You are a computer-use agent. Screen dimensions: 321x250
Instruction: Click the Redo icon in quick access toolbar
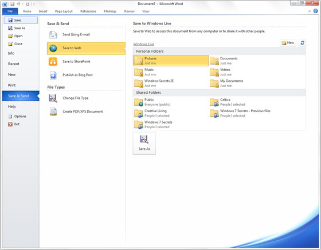(x=28, y=4)
